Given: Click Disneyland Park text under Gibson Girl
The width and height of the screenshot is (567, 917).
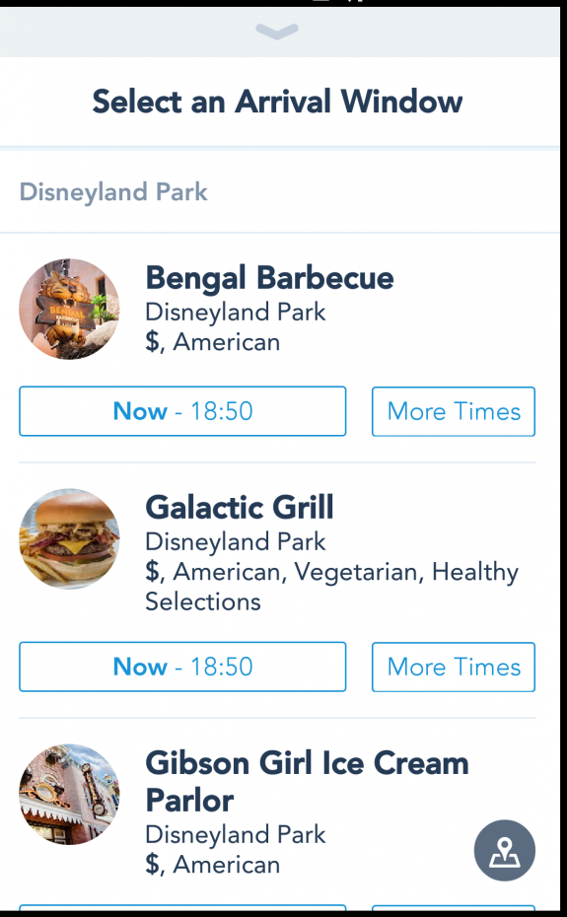Looking at the screenshot, I should tap(236, 834).
